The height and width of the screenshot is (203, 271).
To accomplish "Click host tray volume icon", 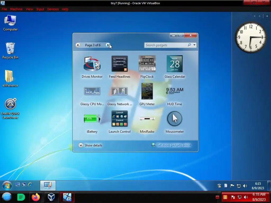I will pos(246,197).
